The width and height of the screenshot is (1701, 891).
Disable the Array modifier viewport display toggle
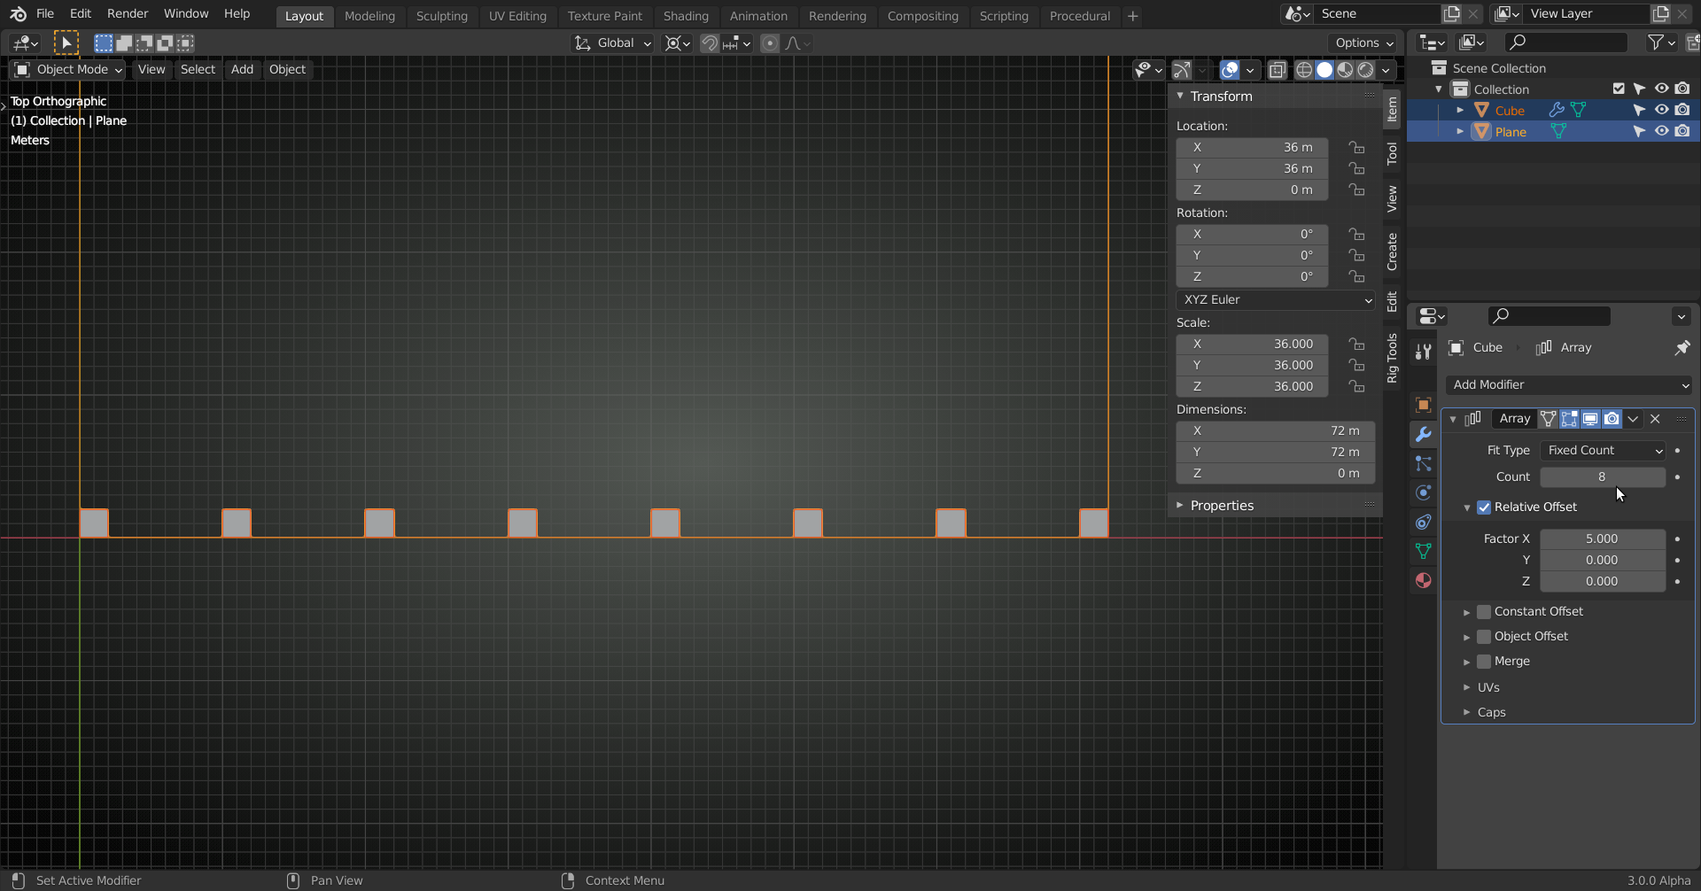pyautogui.click(x=1592, y=419)
